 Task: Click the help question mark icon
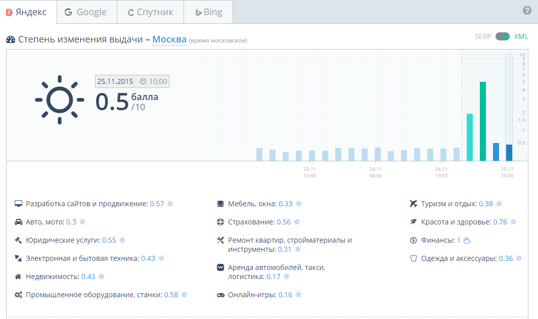point(527,11)
